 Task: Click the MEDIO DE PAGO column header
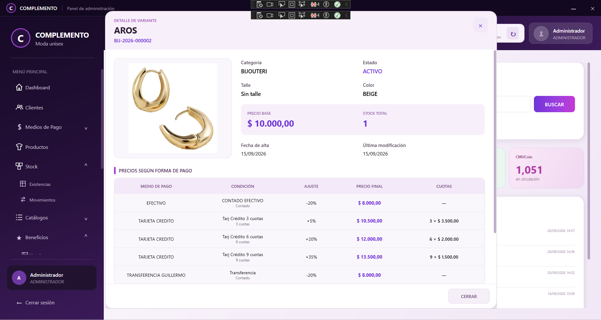[156, 186]
